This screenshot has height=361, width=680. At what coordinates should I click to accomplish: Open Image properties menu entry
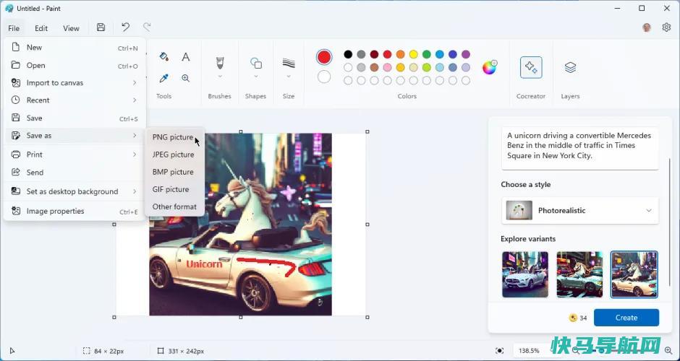click(75, 212)
